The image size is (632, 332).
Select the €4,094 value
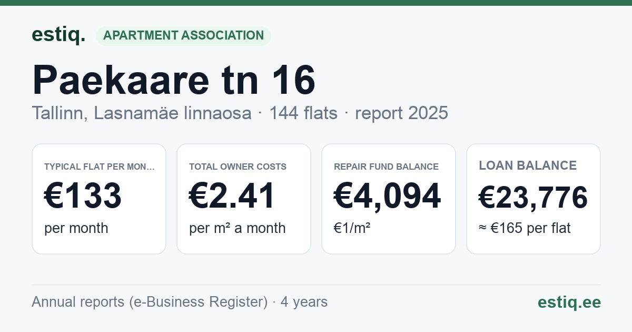click(x=387, y=196)
